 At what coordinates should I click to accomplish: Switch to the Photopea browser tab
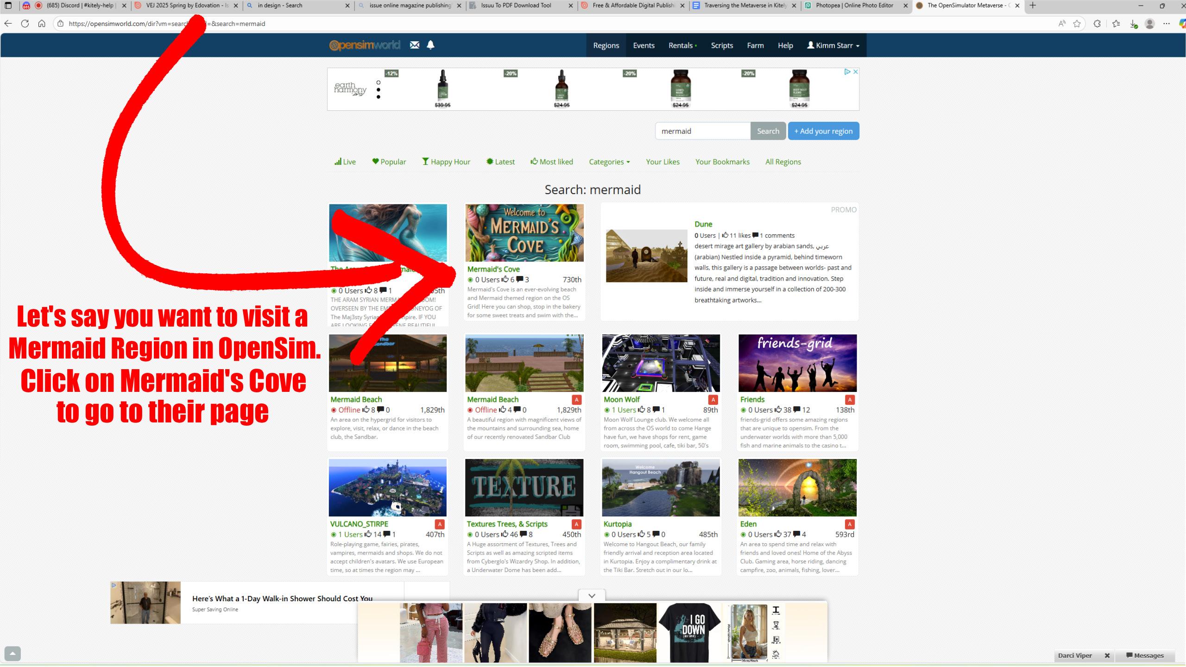(854, 6)
